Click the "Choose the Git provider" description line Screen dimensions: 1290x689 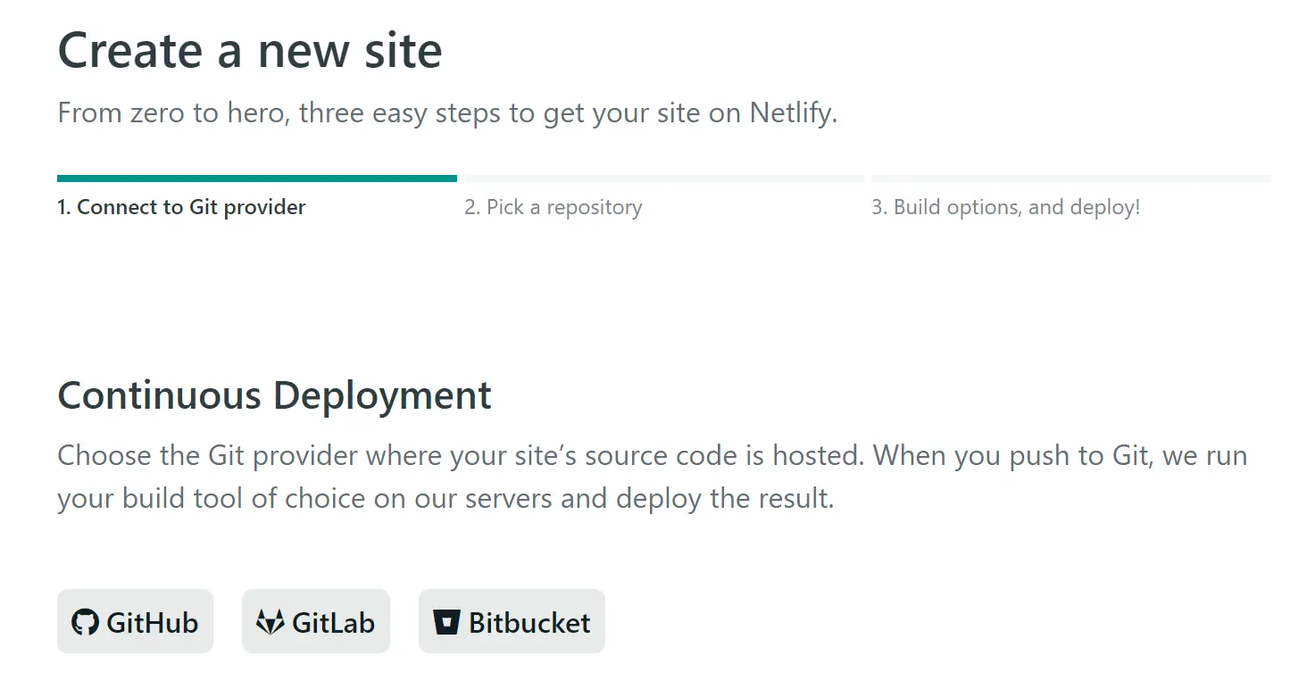(652, 456)
